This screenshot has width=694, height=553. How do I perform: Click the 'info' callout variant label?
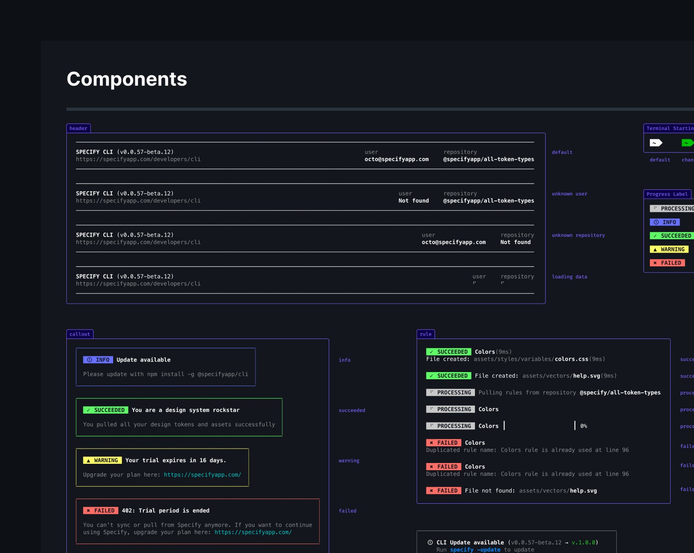click(x=344, y=360)
